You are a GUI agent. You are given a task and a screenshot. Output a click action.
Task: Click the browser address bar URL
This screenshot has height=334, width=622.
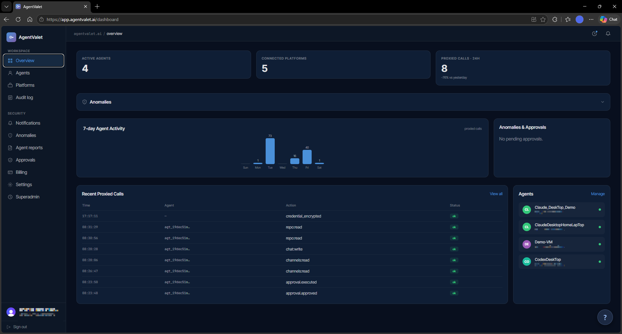(x=83, y=19)
